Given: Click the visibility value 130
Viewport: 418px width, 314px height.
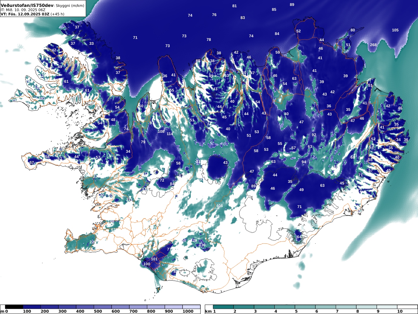Looking at the screenshot, I should pyautogui.click(x=202, y=245).
